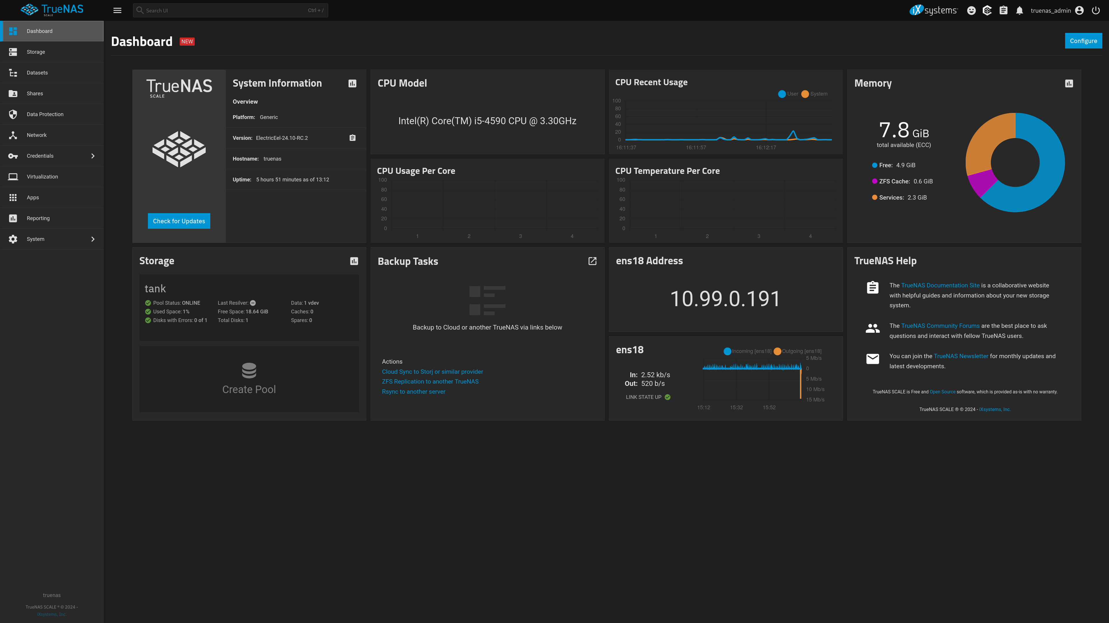This screenshot has height=623, width=1109.
Task: Open ZFS Replication to another TrueNAS link
Action: 430,382
